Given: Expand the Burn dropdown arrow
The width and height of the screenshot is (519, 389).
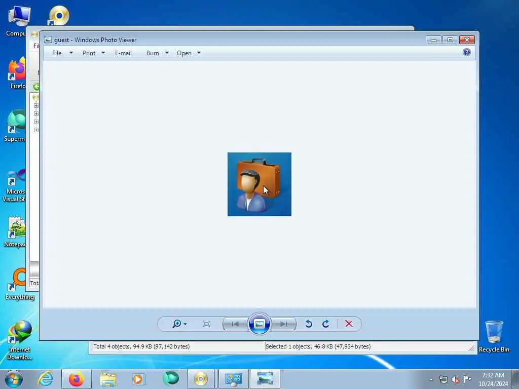Looking at the screenshot, I should [167, 53].
